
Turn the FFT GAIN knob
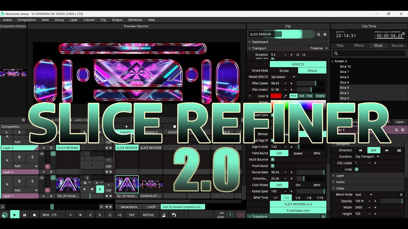coord(230,215)
